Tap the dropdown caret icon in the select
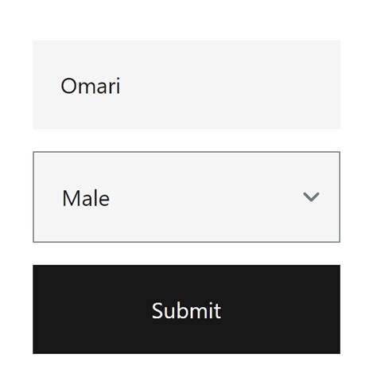 (x=311, y=197)
